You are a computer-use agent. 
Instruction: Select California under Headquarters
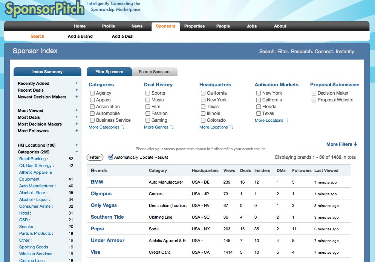click(x=203, y=93)
